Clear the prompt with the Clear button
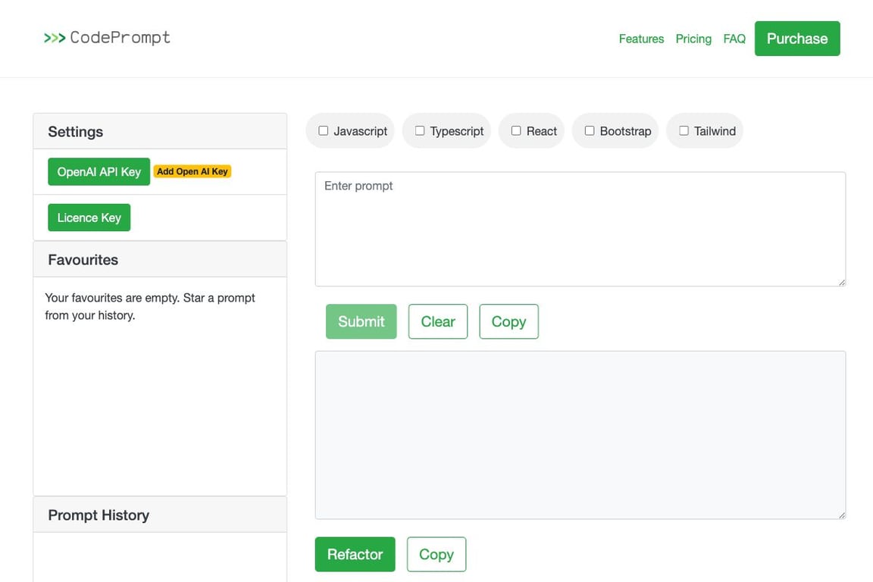The width and height of the screenshot is (873, 582). click(x=438, y=321)
